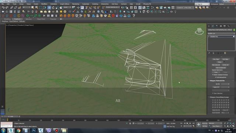Toggle the Angle Snap icon
The image size is (236, 133).
[x=91, y=7]
